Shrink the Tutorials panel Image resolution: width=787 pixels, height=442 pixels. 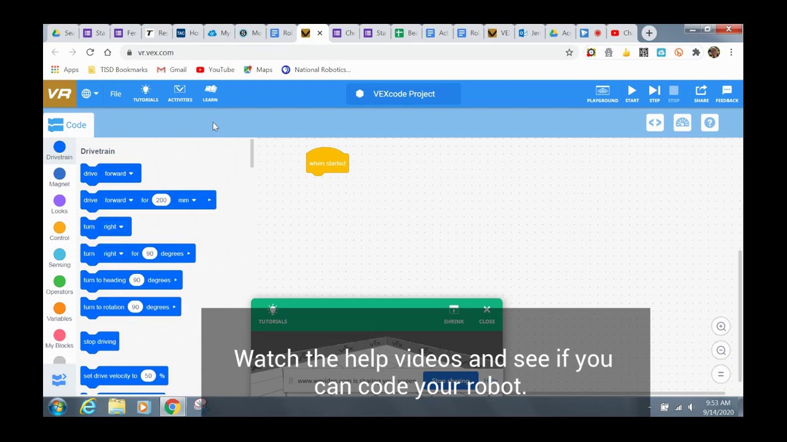pos(454,314)
